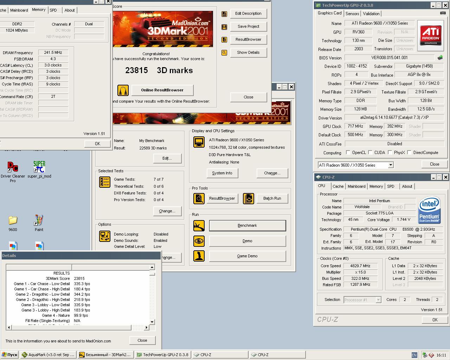
Task: Click the Benchmark run icon
Action: coord(199,225)
